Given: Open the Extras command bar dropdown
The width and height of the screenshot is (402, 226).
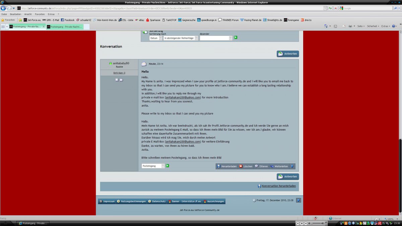Looking at the screenshot, I should point(386,26).
